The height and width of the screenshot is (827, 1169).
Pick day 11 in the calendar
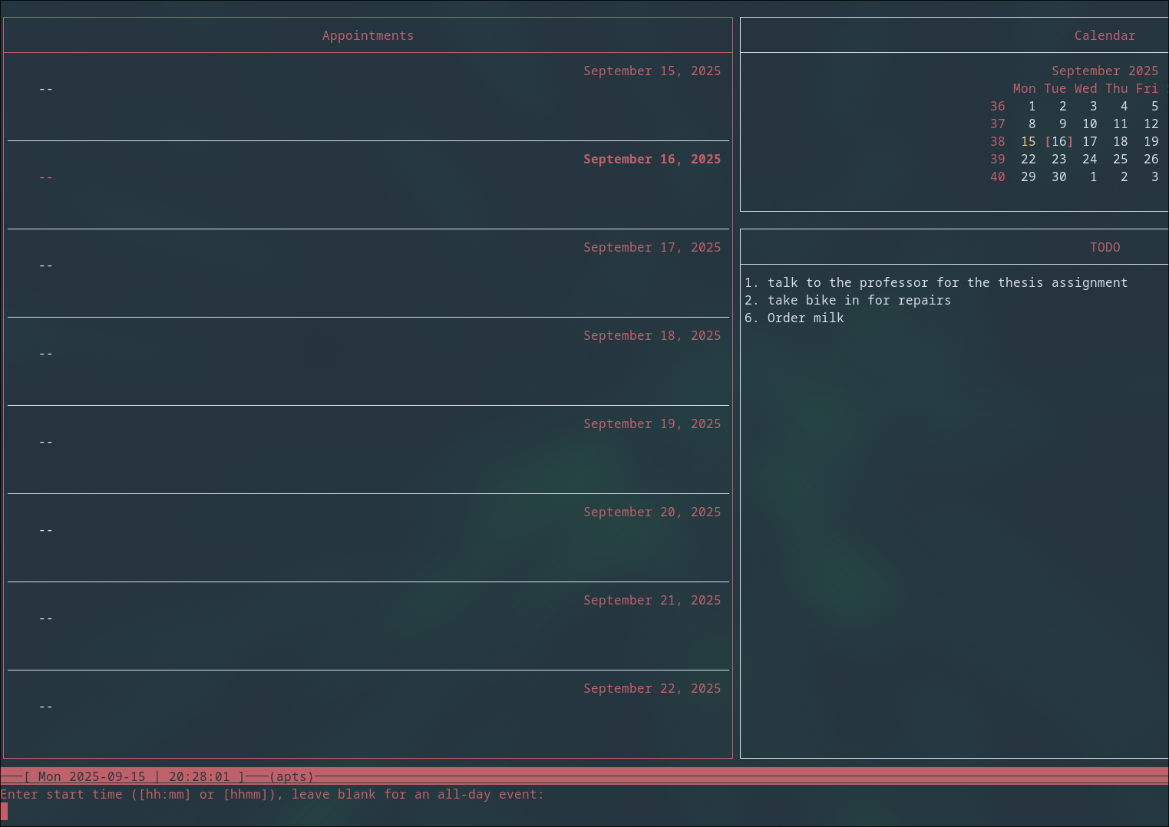tap(1120, 124)
